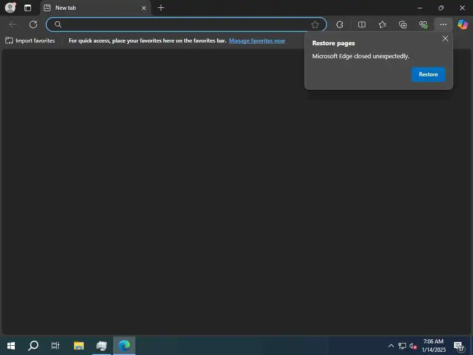Image resolution: width=473 pixels, height=355 pixels.
Task: Open the profile avatar menu
Action: coord(11,7)
